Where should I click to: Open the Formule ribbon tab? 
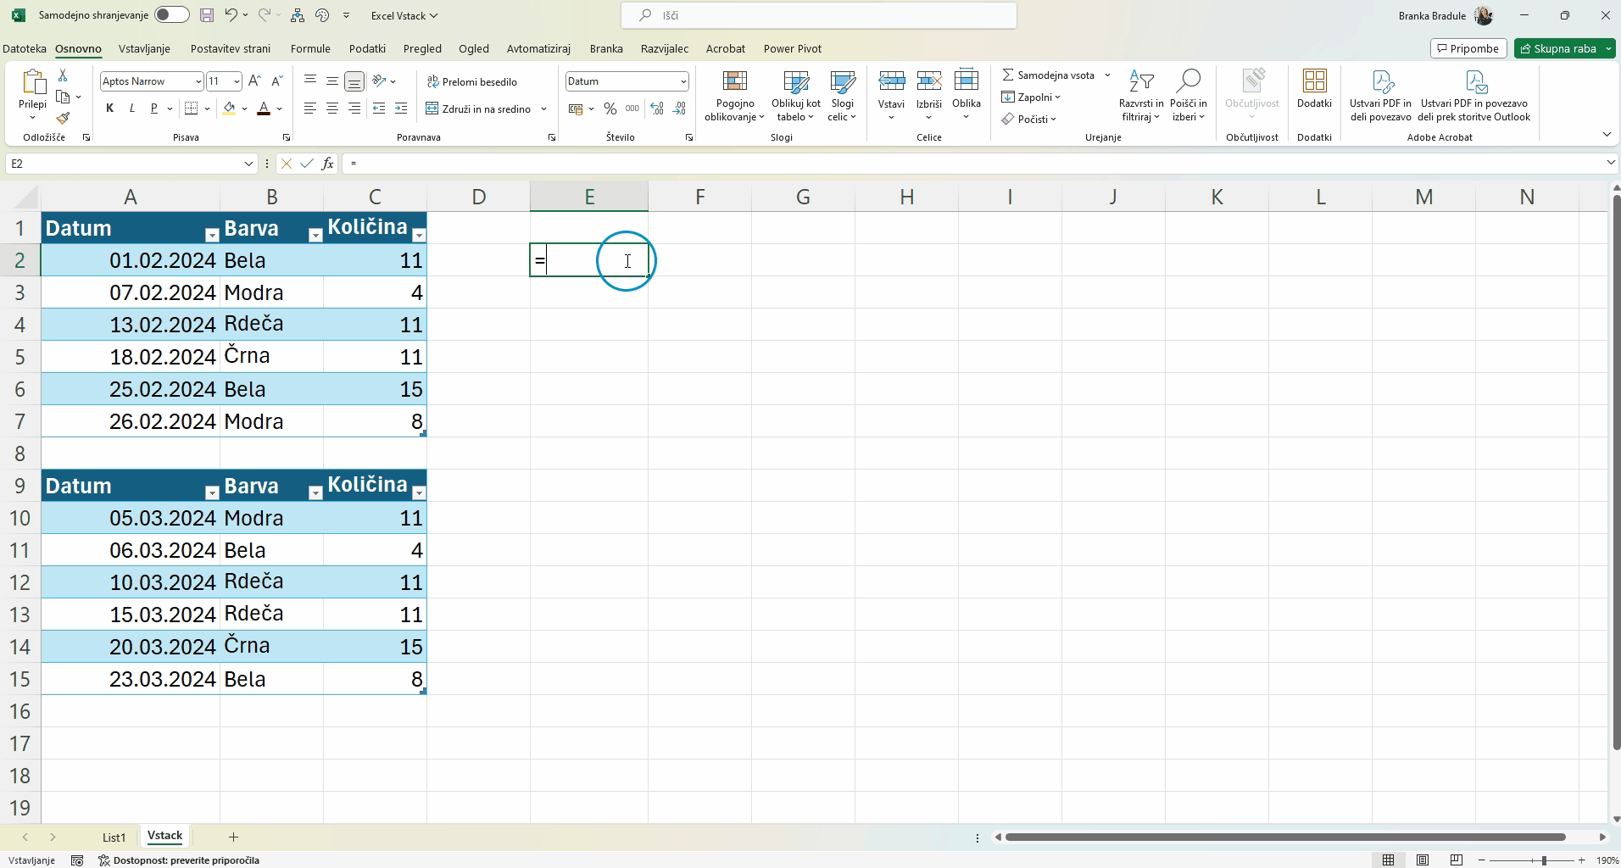310,48
